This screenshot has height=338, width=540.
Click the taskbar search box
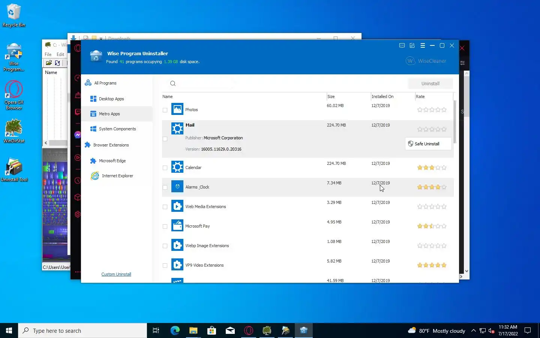pos(82,330)
